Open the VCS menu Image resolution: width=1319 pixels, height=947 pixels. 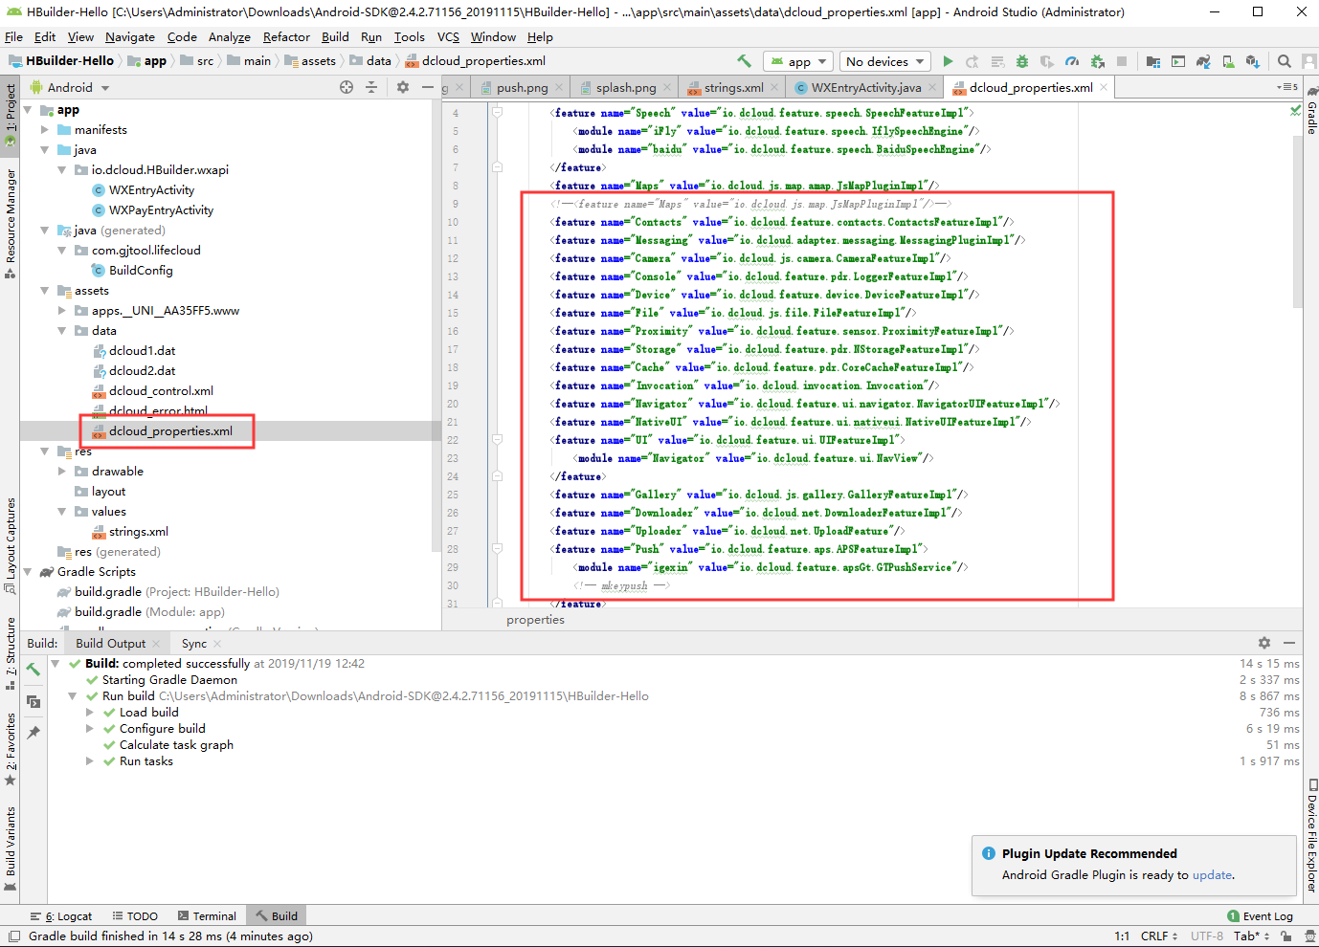448,36
